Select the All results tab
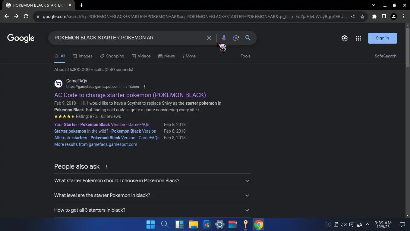The width and height of the screenshot is (410, 231). coord(60,56)
